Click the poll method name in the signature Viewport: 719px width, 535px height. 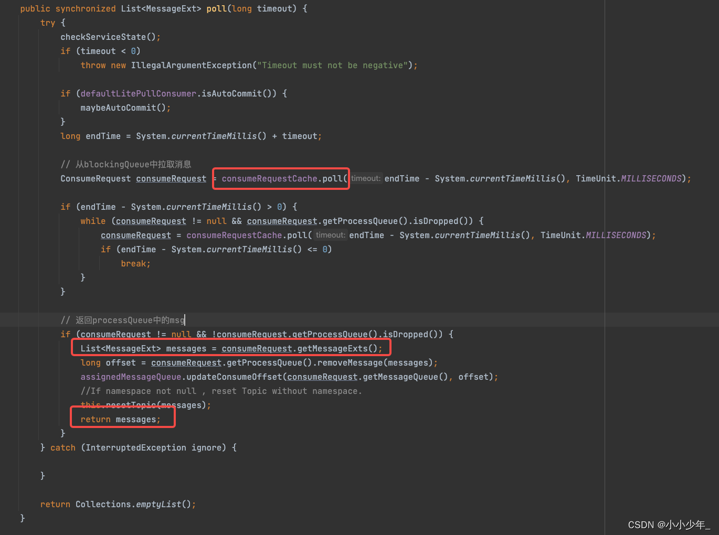click(x=216, y=9)
